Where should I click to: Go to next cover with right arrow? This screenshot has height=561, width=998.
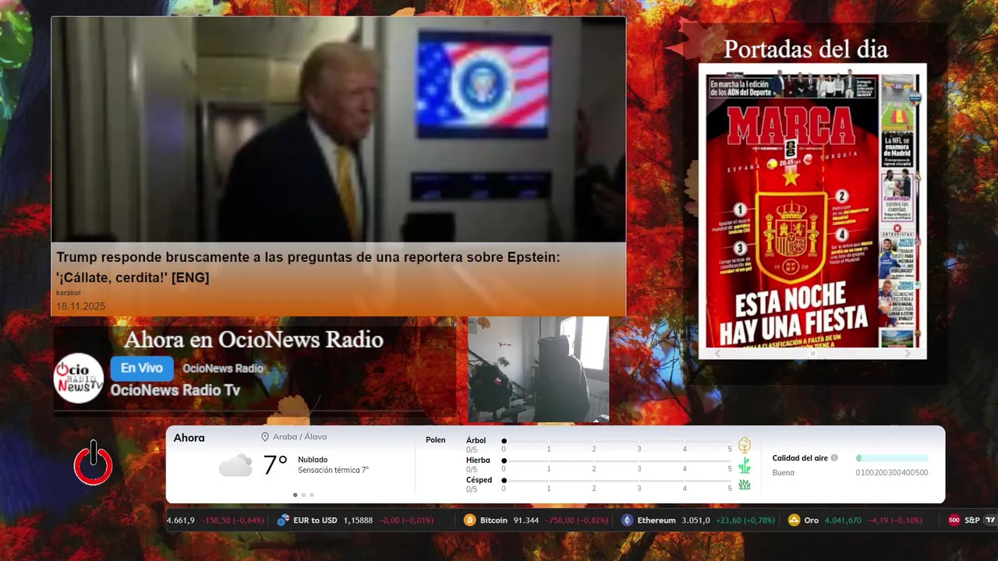[x=907, y=353]
